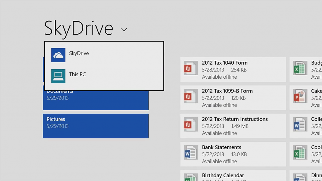This screenshot has width=322, height=181.
Task: Click the This PC laptop icon
Action: click(58, 76)
